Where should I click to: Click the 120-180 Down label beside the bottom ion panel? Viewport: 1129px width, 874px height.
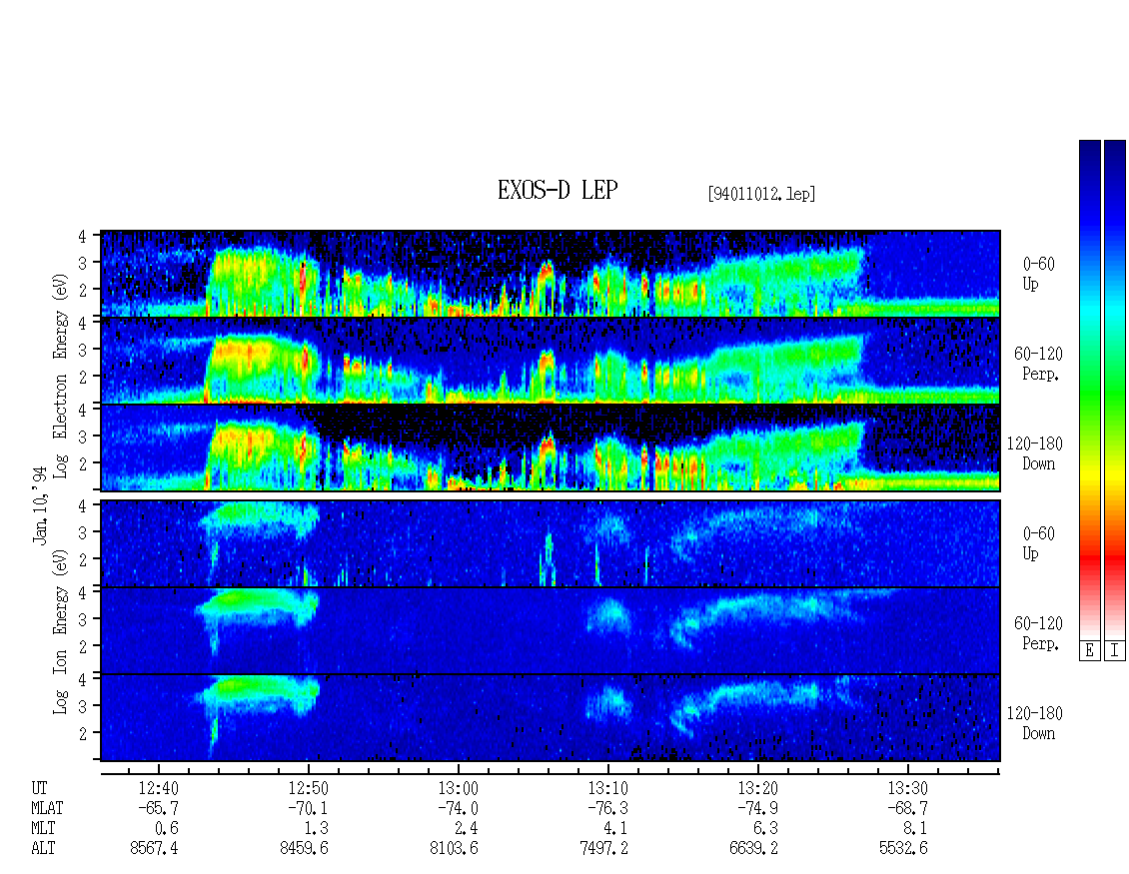tap(1035, 723)
